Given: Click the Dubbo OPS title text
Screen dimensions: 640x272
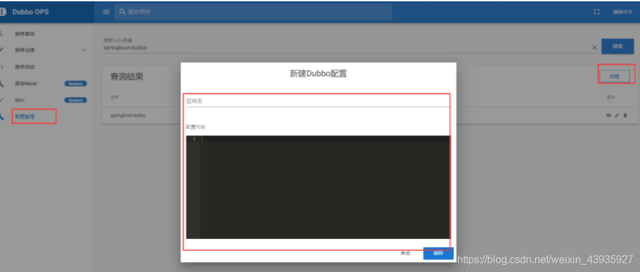Looking at the screenshot, I should [x=30, y=12].
